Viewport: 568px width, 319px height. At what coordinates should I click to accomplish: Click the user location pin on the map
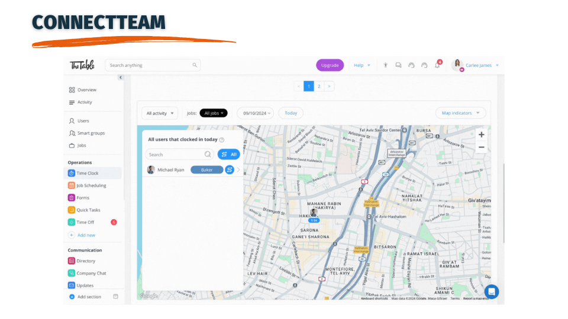[314, 213]
